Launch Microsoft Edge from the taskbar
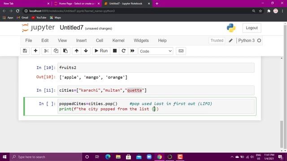Image resolution: width=287 pixels, height=161 pixels. pos(108,157)
